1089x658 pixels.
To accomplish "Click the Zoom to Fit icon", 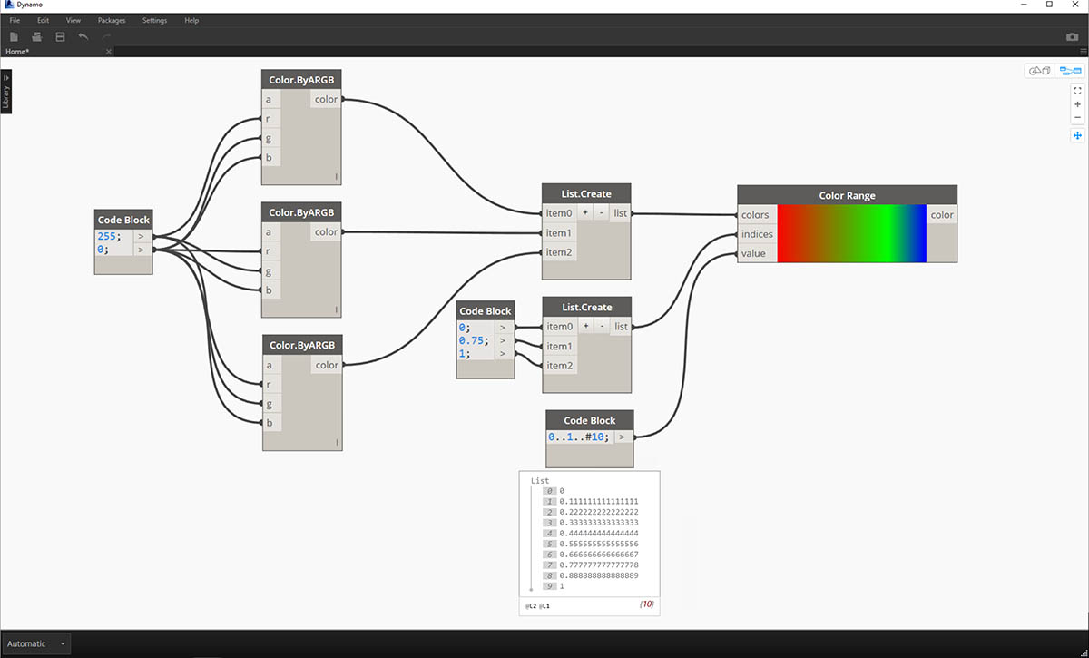I will (x=1077, y=91).
